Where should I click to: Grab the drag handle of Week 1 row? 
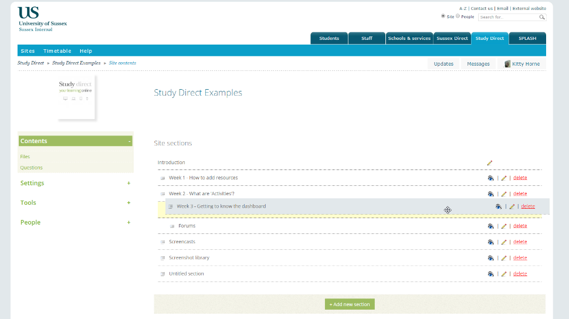(x=163, y=178)
